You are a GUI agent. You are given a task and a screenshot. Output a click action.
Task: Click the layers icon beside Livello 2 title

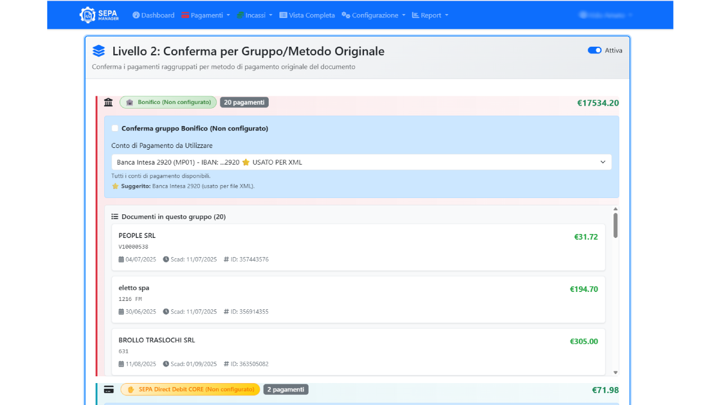click(99, 51)
